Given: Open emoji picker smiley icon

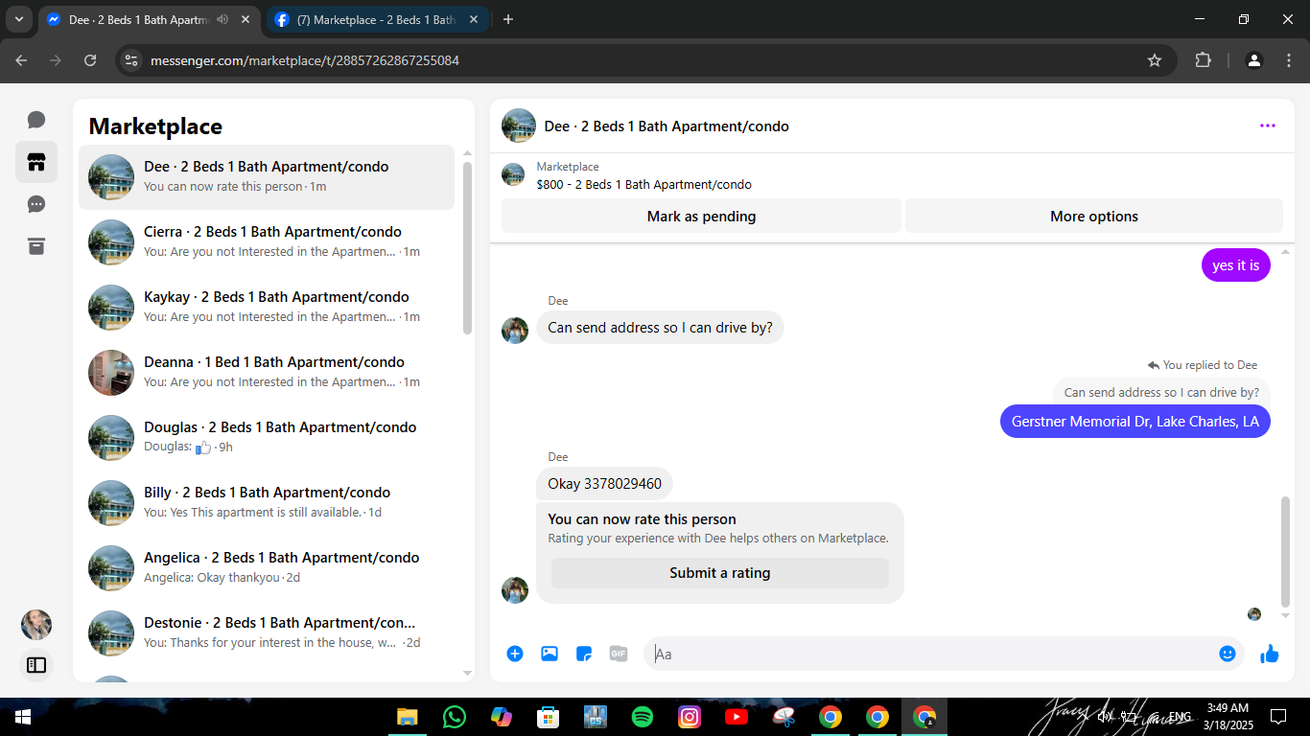Looking at the screenshot, I should tap(1228, 654).
